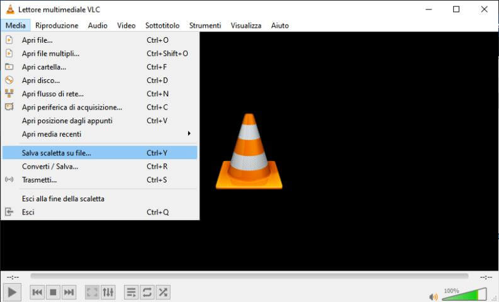Screen dimensions: 499x302
Task: Mute audio via speaker icon
Action: coord(433,297)
